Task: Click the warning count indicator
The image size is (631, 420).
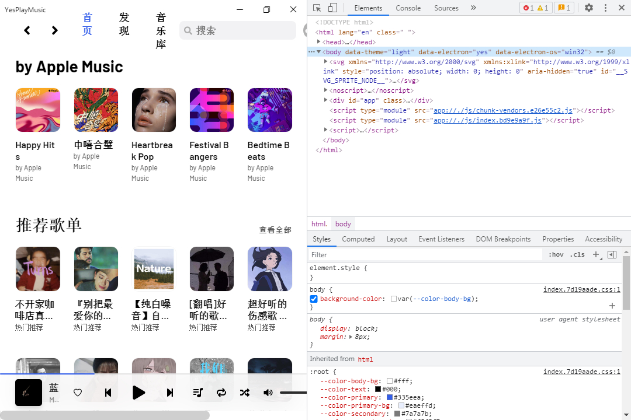Action: [x=542, y=8]
